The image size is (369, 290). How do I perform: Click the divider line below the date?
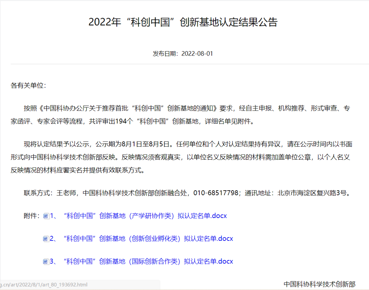[x=184, y=65]
